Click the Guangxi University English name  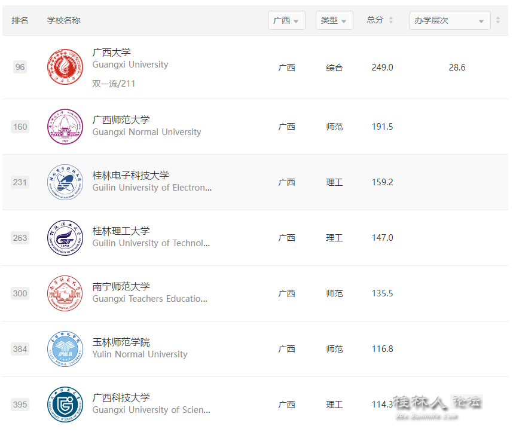point(130,65)
